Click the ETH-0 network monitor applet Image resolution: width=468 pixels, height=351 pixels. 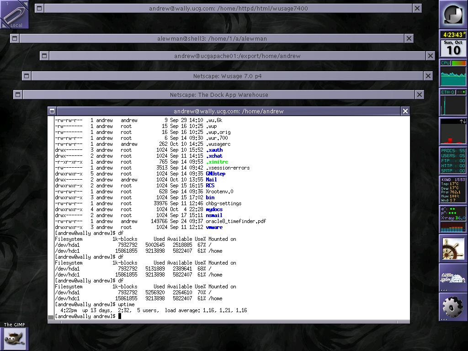[453, 102]
